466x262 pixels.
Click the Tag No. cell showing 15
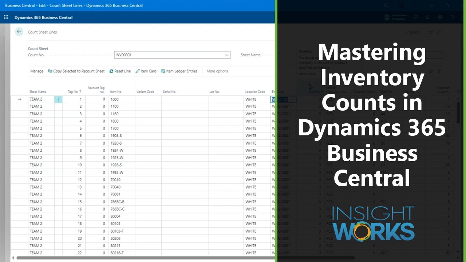tap(74, 202)
